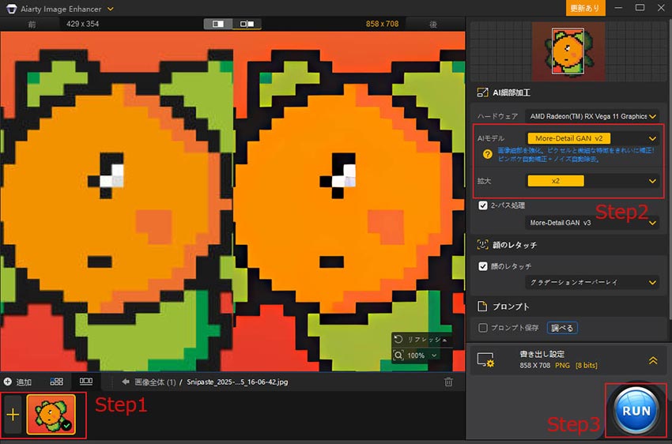Click the plus tile to add image
This screenshot has width=672, height=444.
(x=13, y=415)
